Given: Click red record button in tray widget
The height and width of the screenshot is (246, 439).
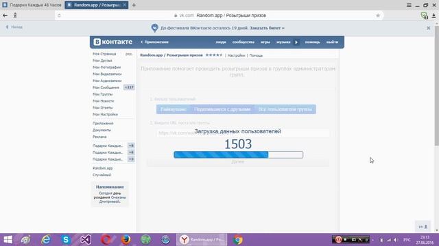Looking at the screenshot, I should click(x=338, y=240).
